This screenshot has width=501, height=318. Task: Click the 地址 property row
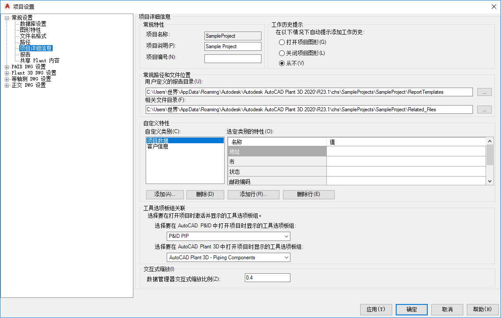(277, 152)
